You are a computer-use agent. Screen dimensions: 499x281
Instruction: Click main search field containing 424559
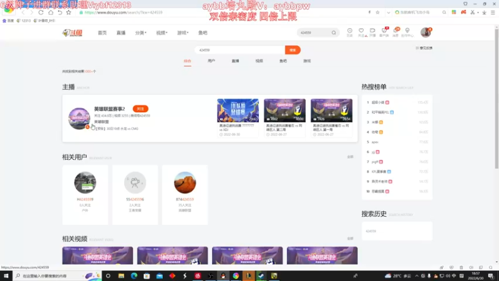click(x=240, y=50)
